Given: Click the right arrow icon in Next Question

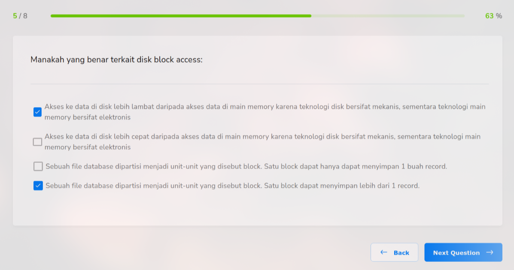Looking at the screenshot, I should tap(490, 252).
